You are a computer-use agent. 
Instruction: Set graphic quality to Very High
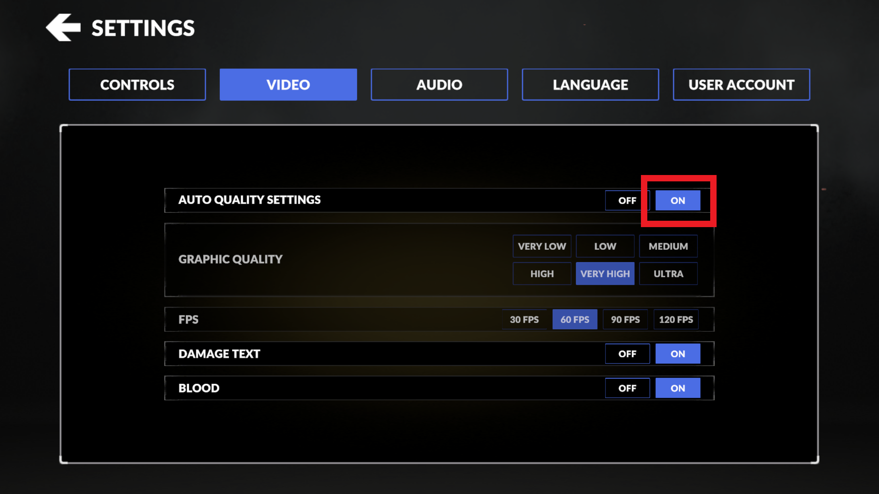605,274
